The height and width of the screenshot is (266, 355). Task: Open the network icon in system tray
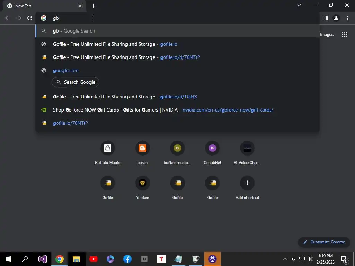click(302, 259)
